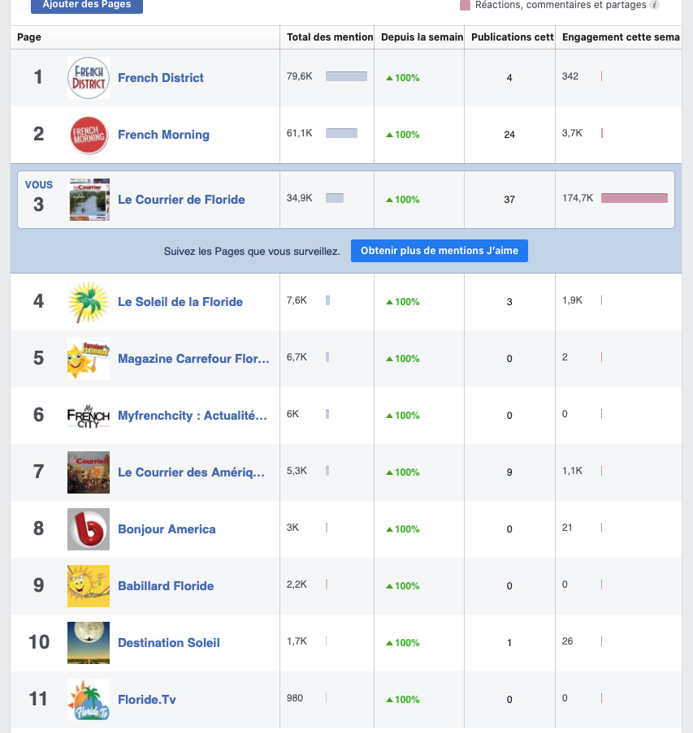Click French Morning likes bar

(341, 133)
